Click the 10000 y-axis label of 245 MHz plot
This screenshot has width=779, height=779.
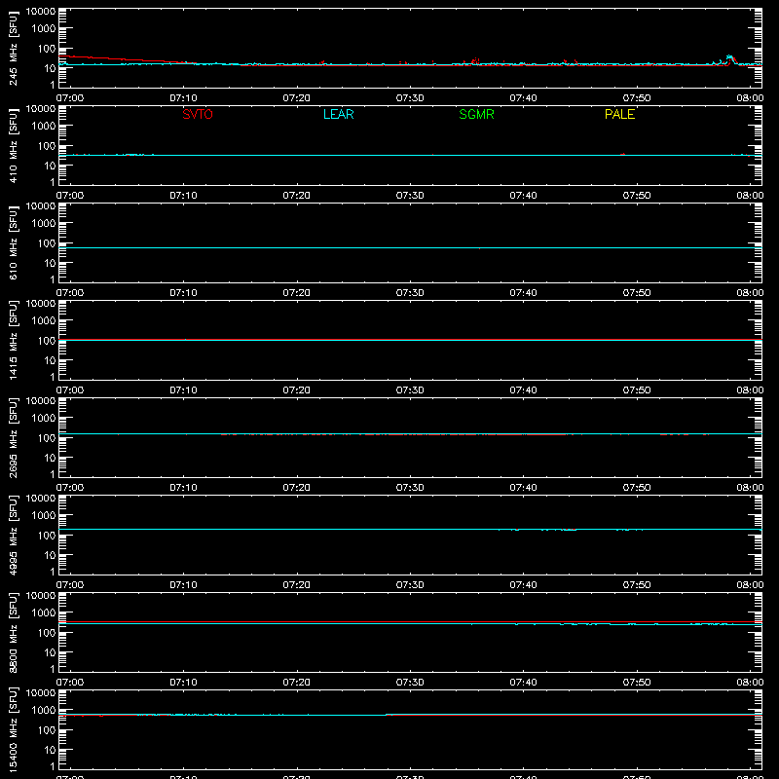click(41, 12)
